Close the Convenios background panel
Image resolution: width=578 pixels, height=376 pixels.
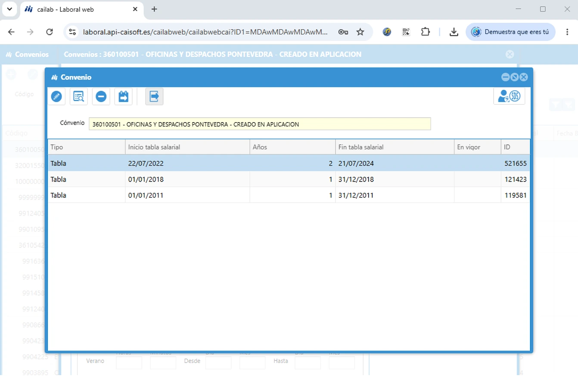pos(510,54)
